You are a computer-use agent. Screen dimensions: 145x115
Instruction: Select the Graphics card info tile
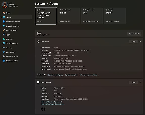tap(92, 16)
